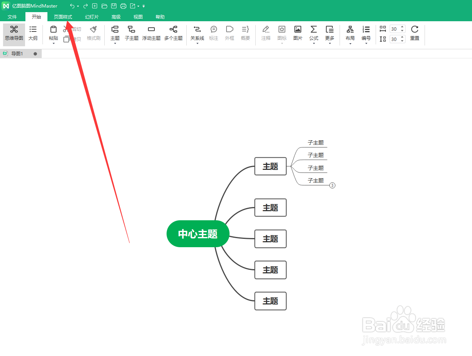Select the 主题 node at the bottom
This screenshot has height=356, width=472.
271,301
